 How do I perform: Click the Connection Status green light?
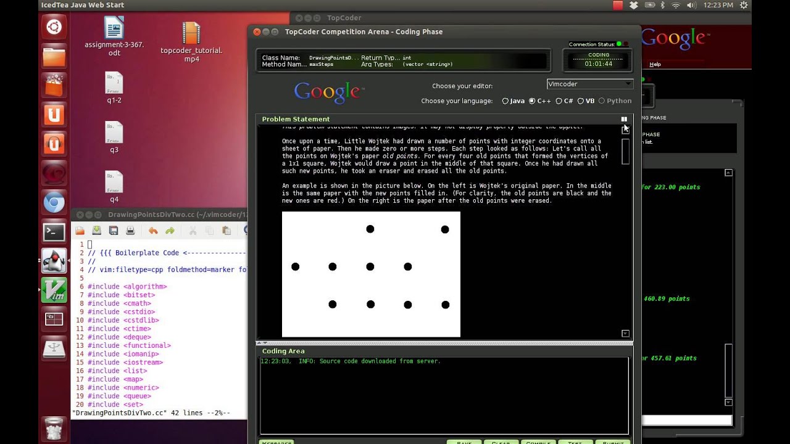(x=619, y=44)
